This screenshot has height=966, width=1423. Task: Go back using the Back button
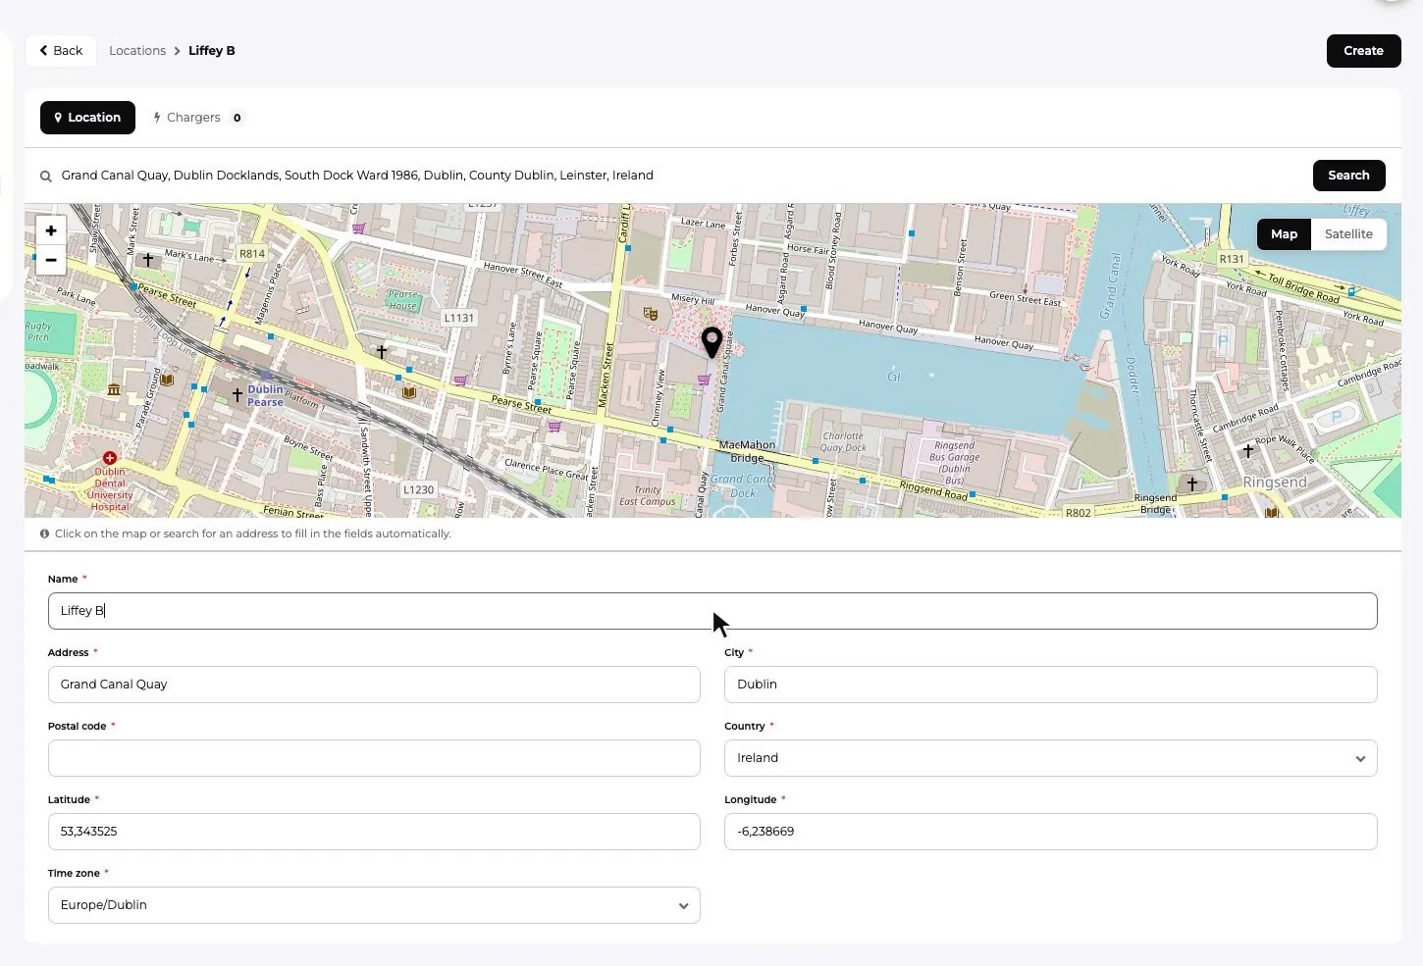61,51
